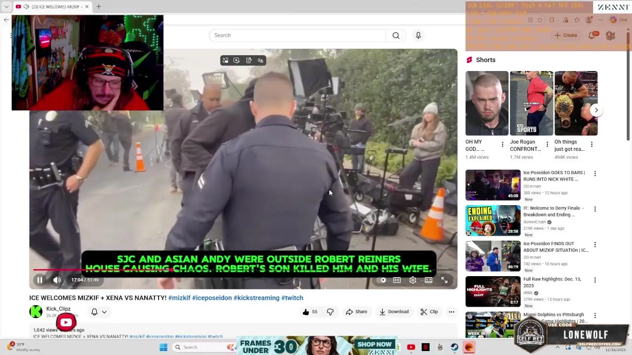The image size is (632, 355).
Task: Toggle the autoplay switch in player
Action: [383, 280]
